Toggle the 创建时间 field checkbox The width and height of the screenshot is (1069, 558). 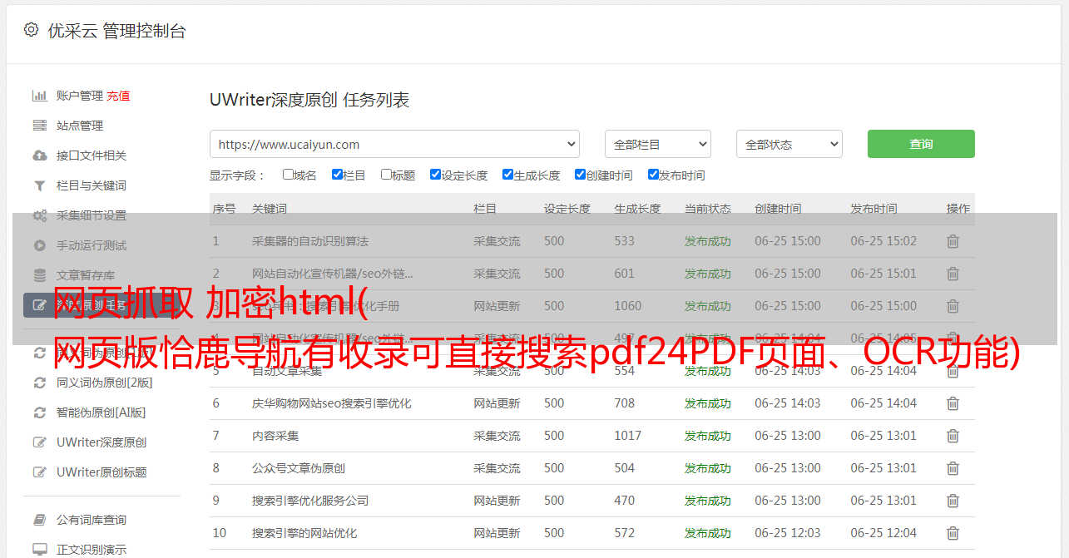click(x=580, y=175)
